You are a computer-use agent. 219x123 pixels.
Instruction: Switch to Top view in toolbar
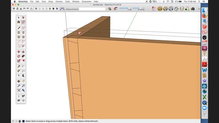pos(17,9)
